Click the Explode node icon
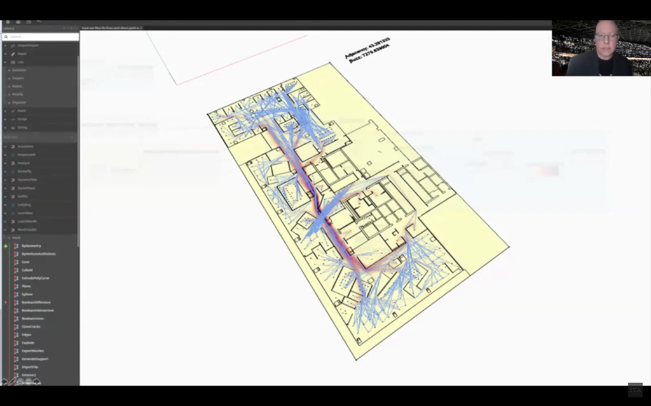Screen dimensions: 651x406 [16, 343]
